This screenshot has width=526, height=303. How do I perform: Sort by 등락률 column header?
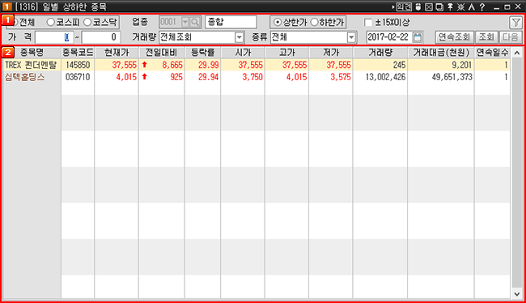[x=202, y=53]
